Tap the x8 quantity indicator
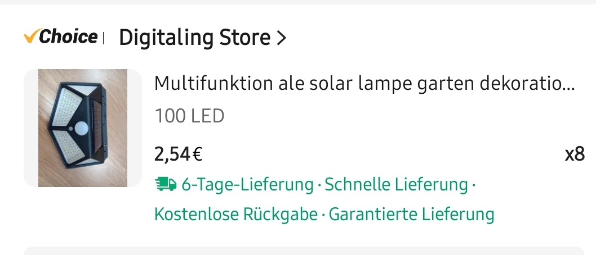Image resolution: width=596 pixels, height=255 pixels. tap(575, 154)
